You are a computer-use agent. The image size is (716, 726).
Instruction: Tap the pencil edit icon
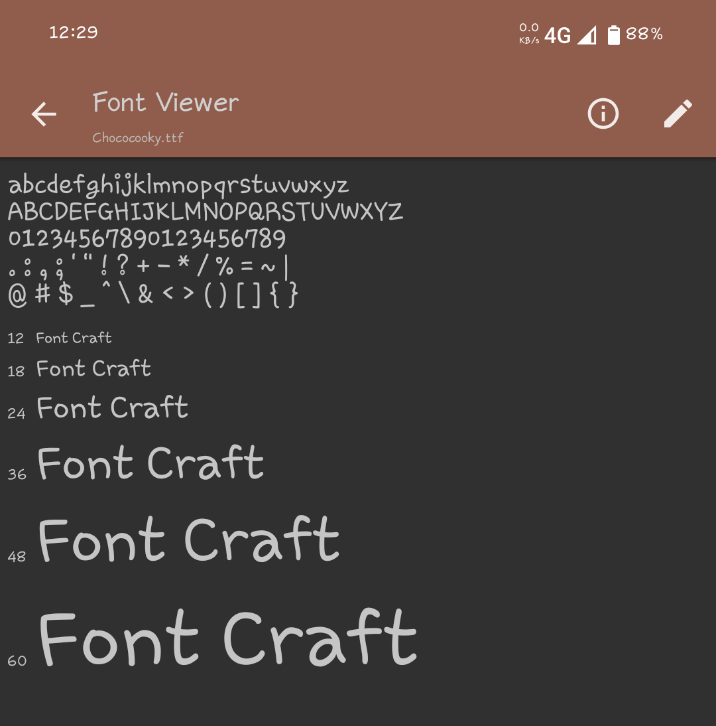pyautogui.click(x=678, y=113)
